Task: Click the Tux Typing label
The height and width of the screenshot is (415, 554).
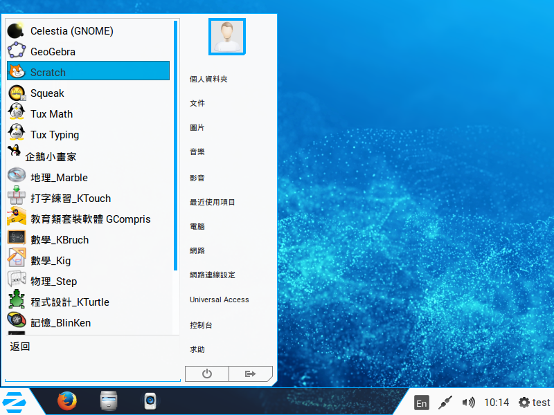Action: 55,135
